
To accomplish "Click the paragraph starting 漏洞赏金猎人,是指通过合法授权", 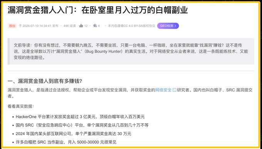I will 130,93.
